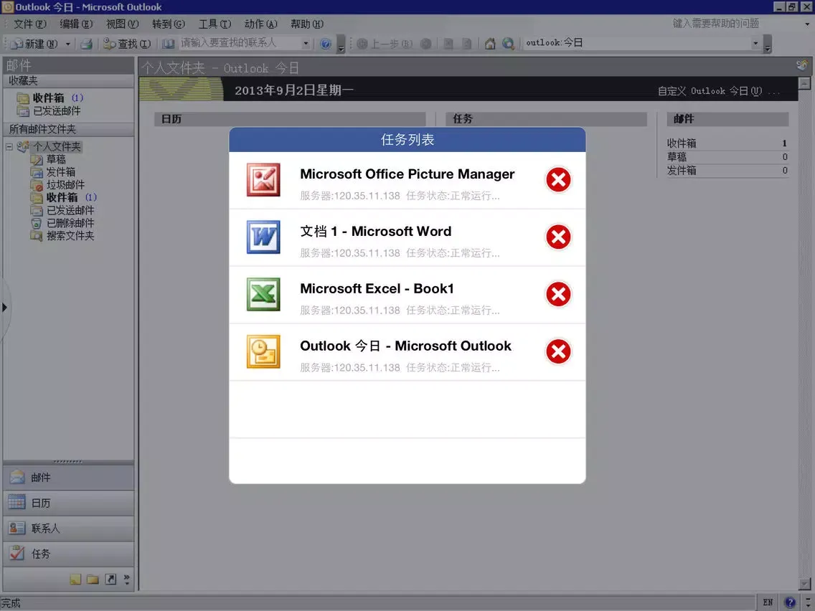
Task: Click the web search magnifier icon
Action: [509, 44]
